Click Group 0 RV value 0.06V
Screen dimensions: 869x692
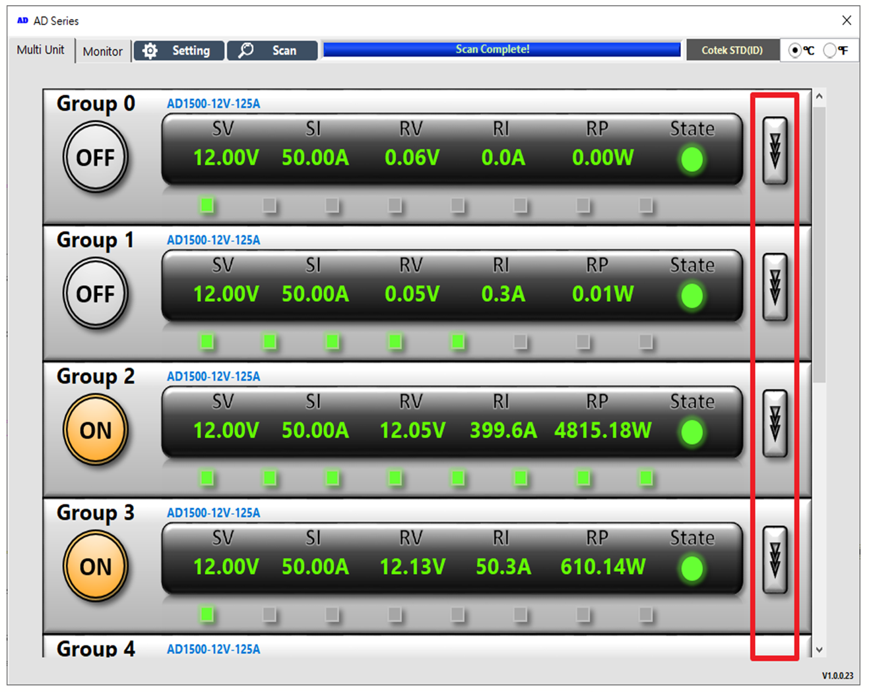[x=412, y=158]
